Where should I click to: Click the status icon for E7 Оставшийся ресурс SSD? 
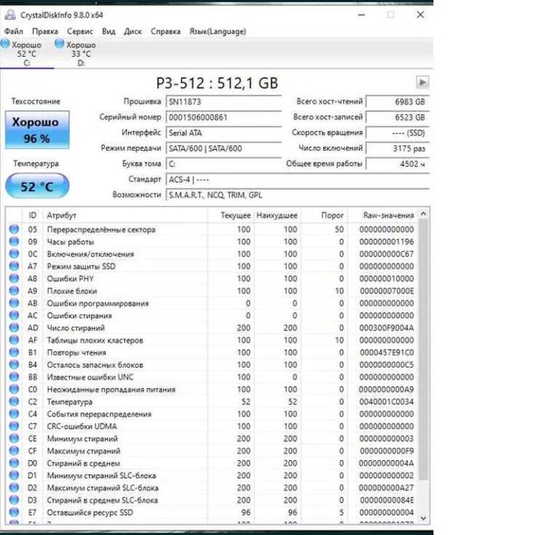coord(14,513)
